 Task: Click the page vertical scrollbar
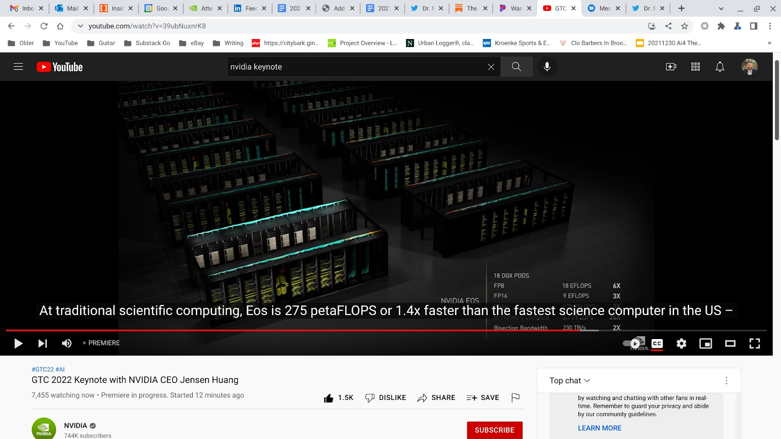(777, 100)
